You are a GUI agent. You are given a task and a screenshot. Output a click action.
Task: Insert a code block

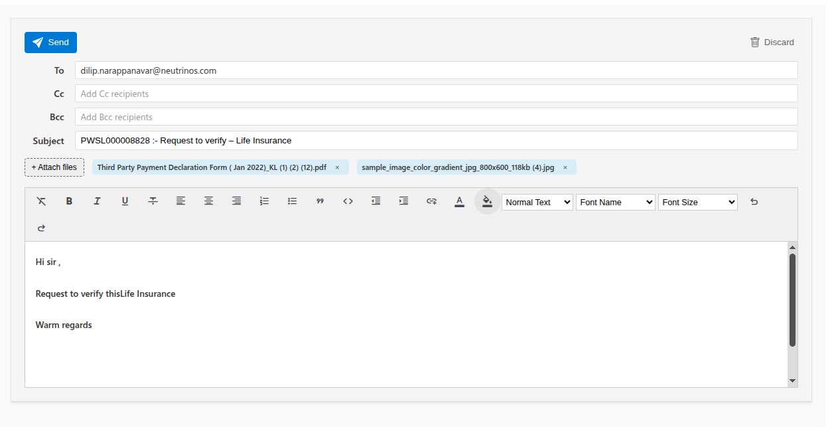pos(348,201)
